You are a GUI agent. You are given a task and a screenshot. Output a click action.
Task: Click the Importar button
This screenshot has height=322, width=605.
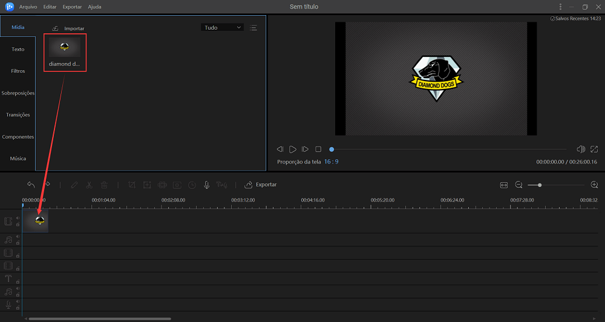[68, 28]
